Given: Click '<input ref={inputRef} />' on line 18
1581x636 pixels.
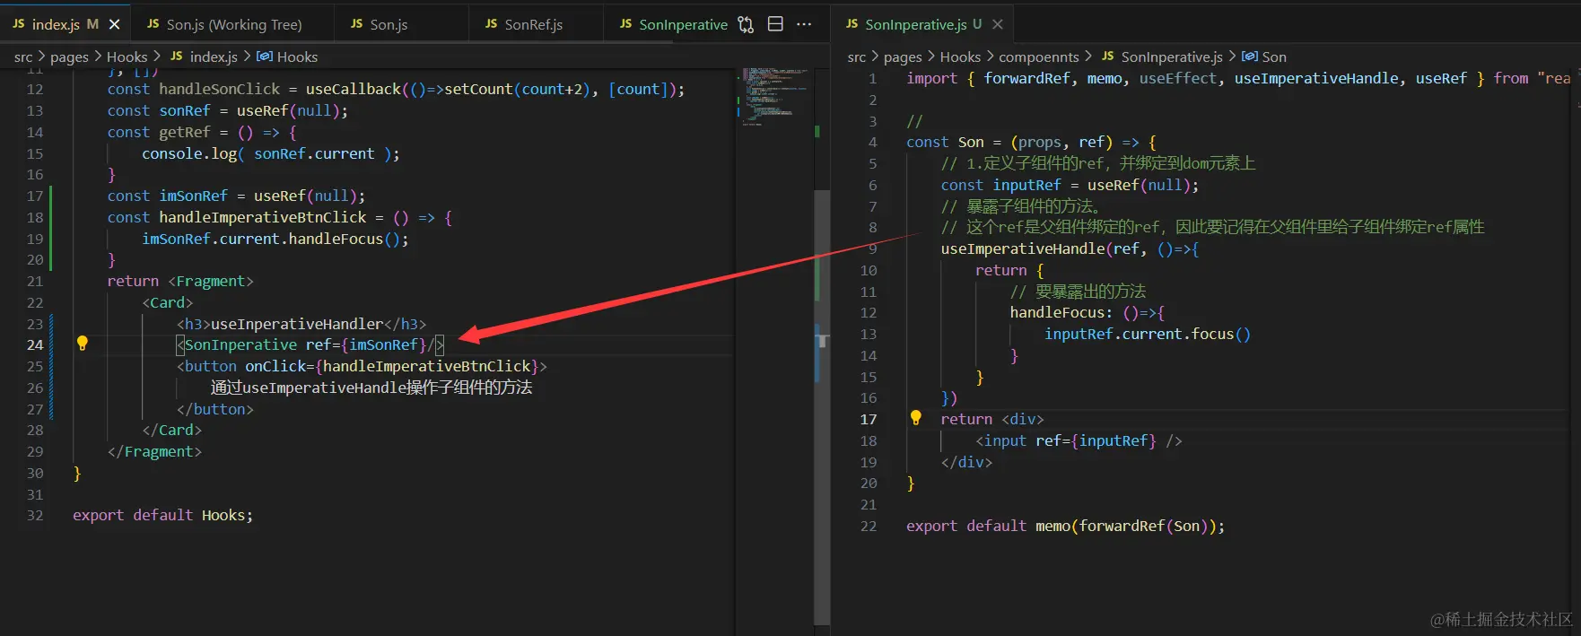Looking at the screenshot, I should [x=1079, y=440].
